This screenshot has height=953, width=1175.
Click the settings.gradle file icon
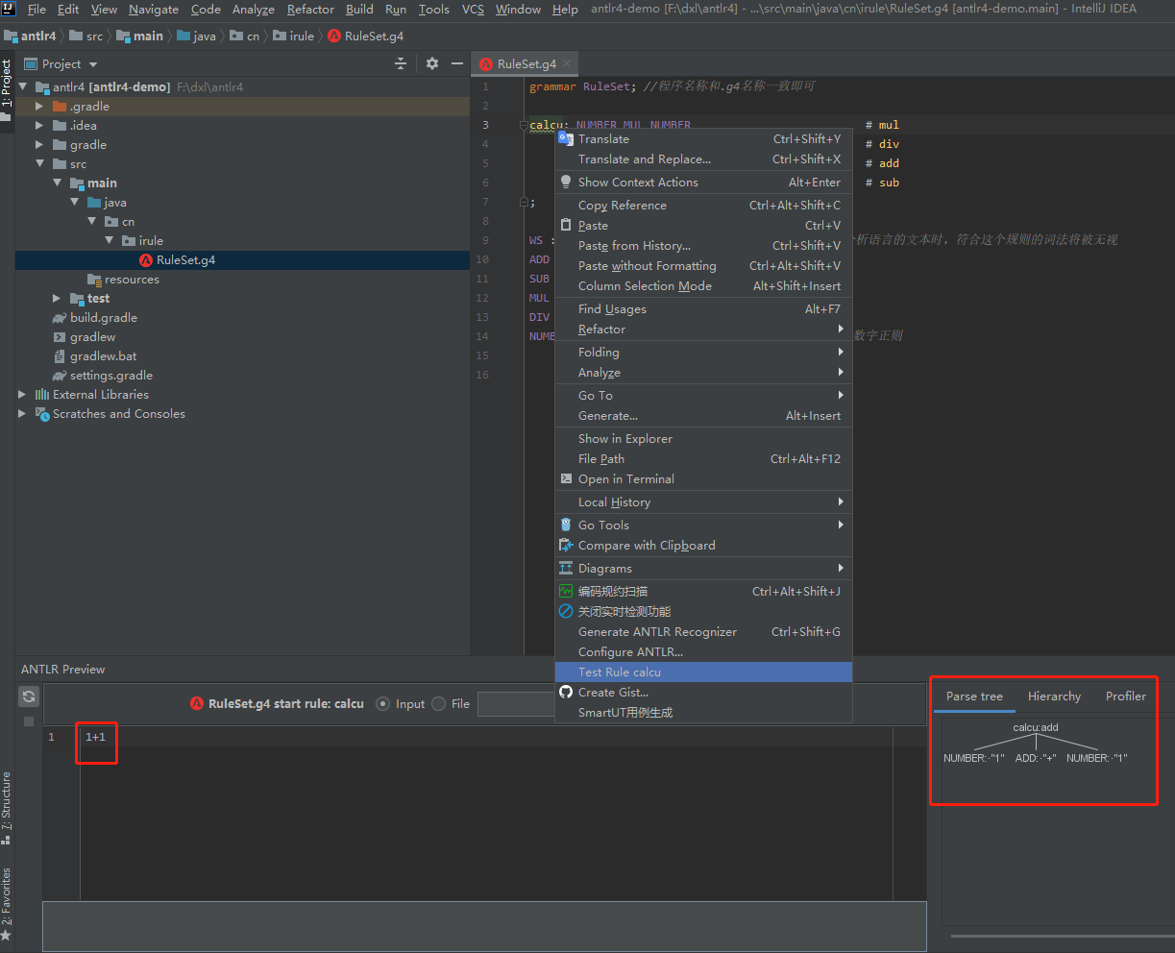click(x=60, y=376)
